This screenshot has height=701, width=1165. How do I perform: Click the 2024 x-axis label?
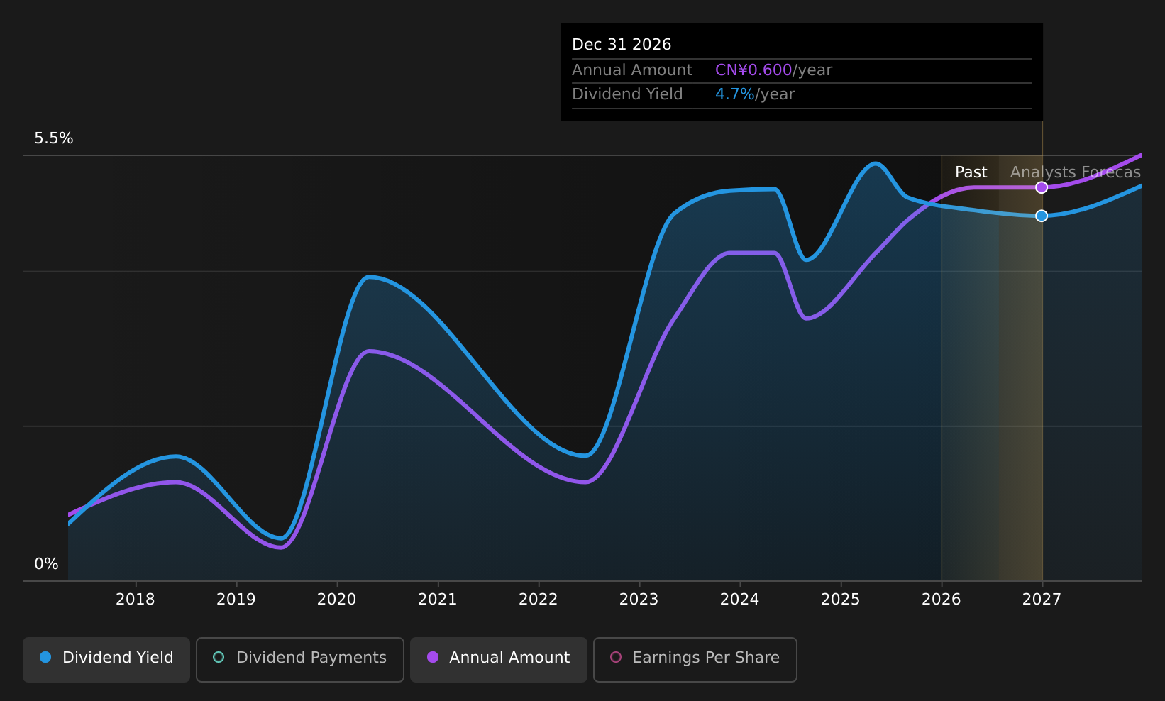tap(740, 600)
